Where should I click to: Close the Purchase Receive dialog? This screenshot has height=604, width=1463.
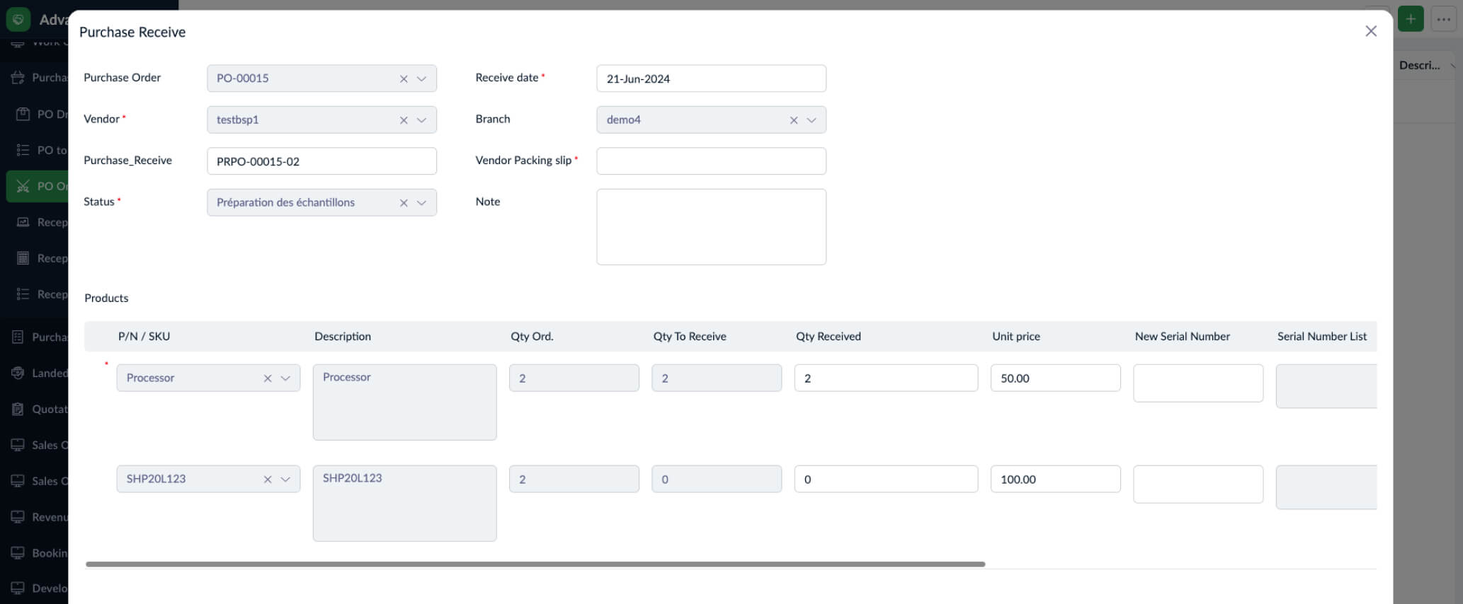point(1370,31)
